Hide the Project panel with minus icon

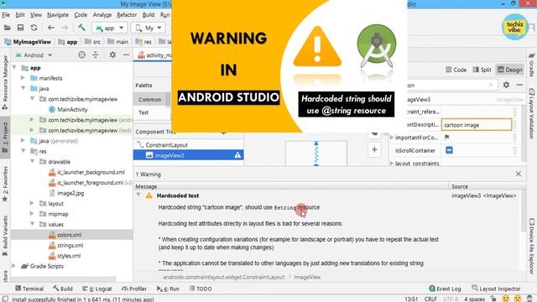click(x=126, y=55)
